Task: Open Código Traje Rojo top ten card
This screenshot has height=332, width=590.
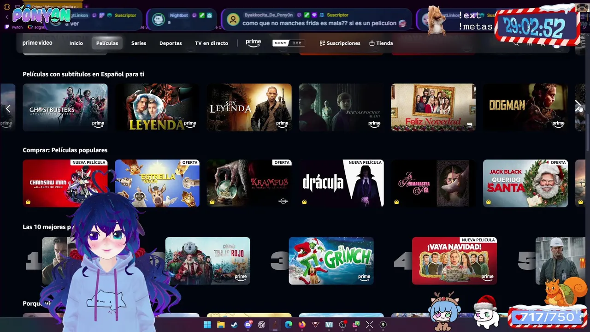Action: click(208, 261)
